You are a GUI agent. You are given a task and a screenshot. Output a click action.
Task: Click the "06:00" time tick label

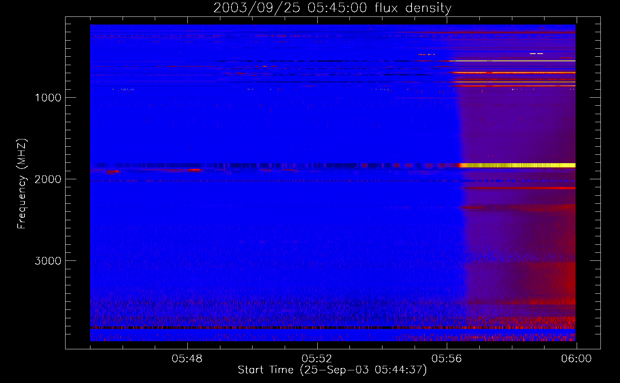576,359
